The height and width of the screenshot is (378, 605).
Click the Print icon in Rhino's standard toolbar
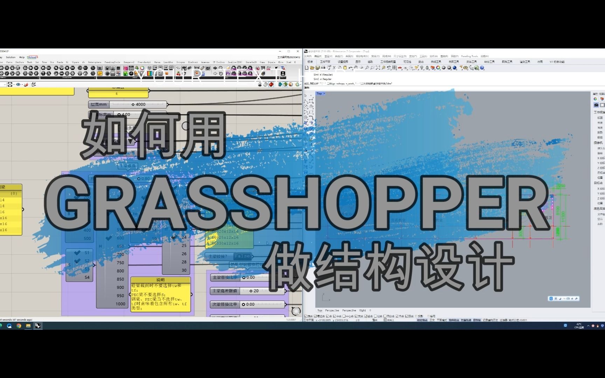click(x=322, y=68)
